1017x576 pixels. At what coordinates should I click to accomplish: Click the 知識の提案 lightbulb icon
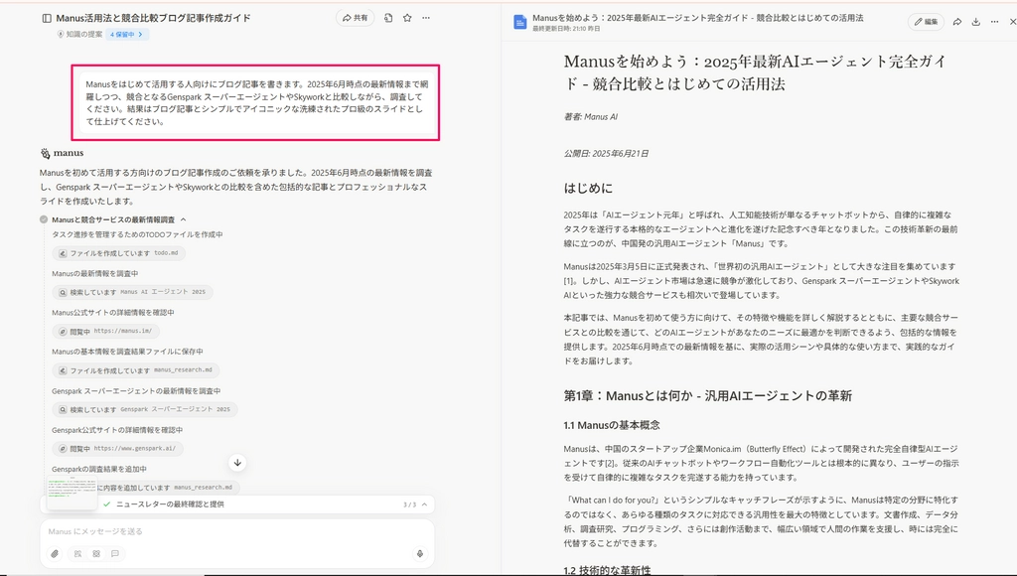pyautogui.click(x=61, y=35)
